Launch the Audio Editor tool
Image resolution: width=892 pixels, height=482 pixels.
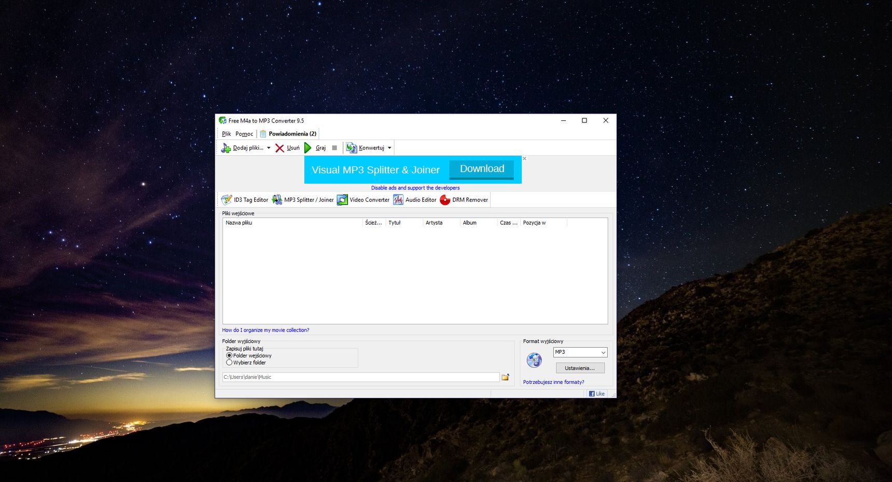(x=415, y=200)
